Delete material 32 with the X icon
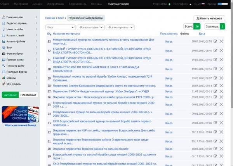The height and width of the screenshot is (166, 233). click(x=221, y=50)
